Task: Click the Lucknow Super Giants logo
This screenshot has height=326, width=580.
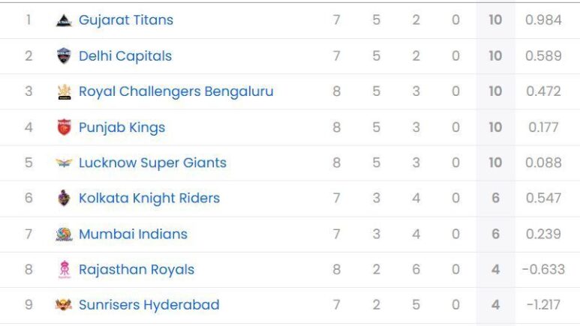Action: coord(65,163)
